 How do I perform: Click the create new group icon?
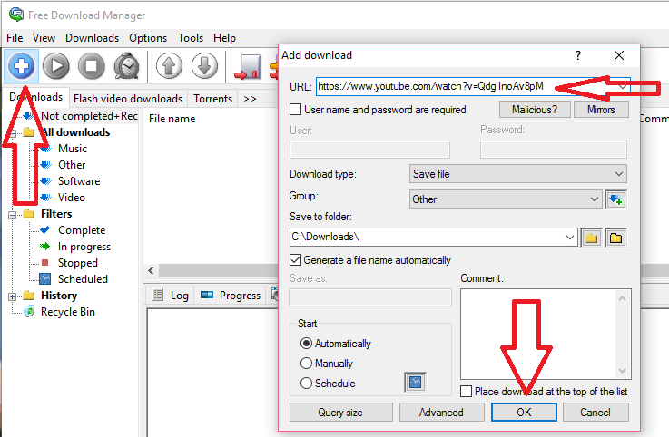(616, 199)
